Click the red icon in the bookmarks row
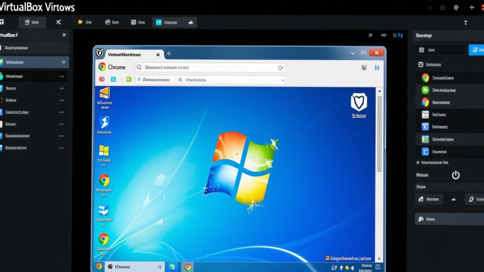 tap(102, 79)
